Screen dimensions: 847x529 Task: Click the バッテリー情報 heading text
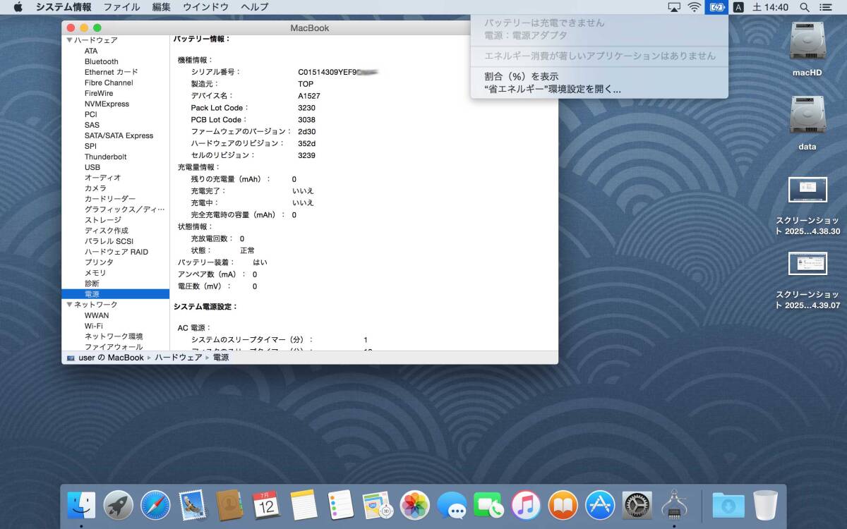point(202,39)
